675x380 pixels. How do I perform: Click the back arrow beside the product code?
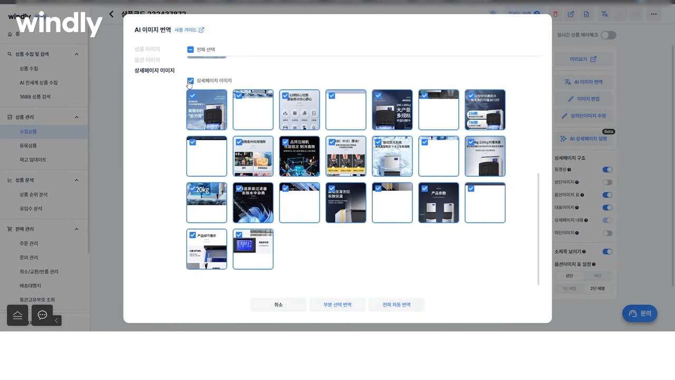point(111,14)
